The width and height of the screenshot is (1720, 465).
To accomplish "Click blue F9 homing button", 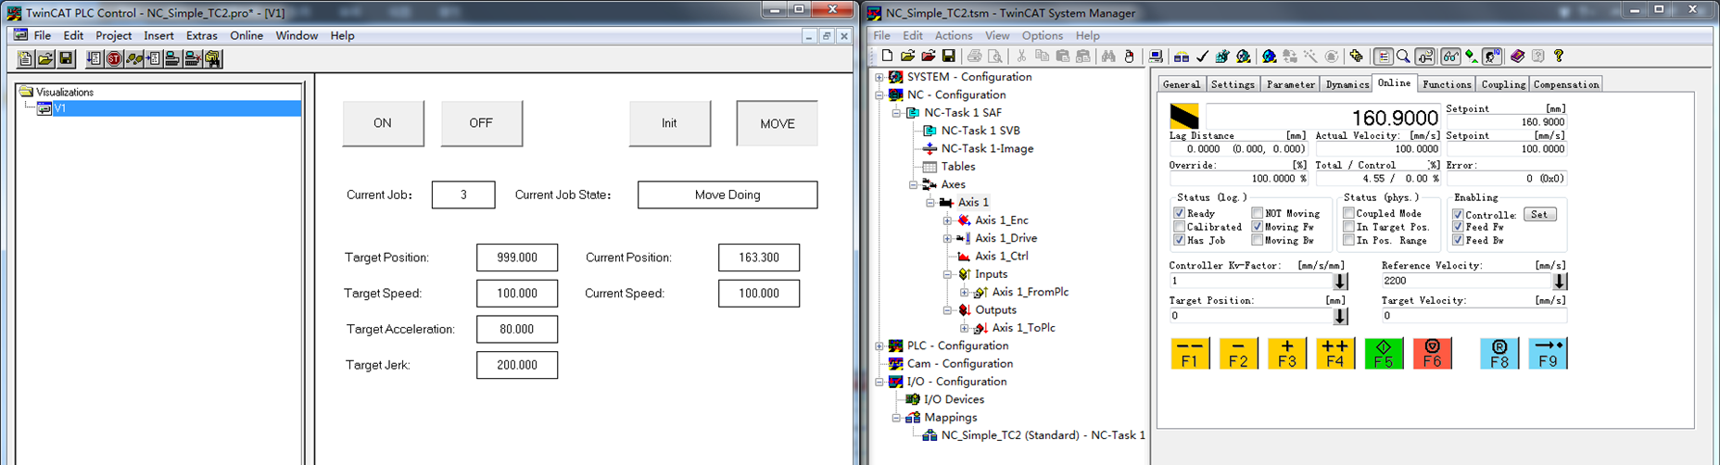I will point(1548,353).
